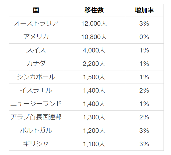Viewport: 171px width, 155px height.
Task: Click the 1,500人 value
Action: pos(94,77)
